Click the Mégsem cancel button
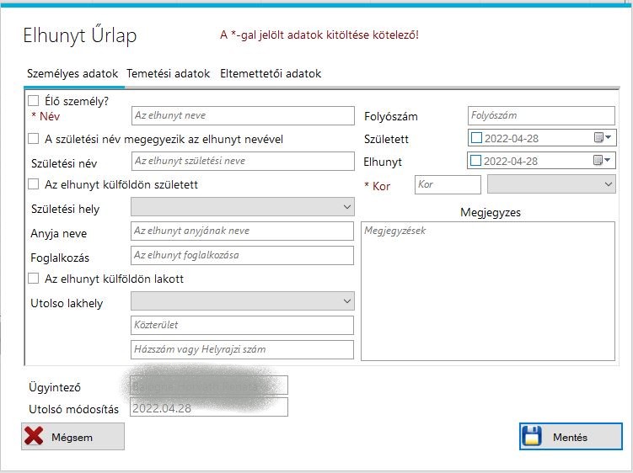633x473 pixels. pos(72,437)
